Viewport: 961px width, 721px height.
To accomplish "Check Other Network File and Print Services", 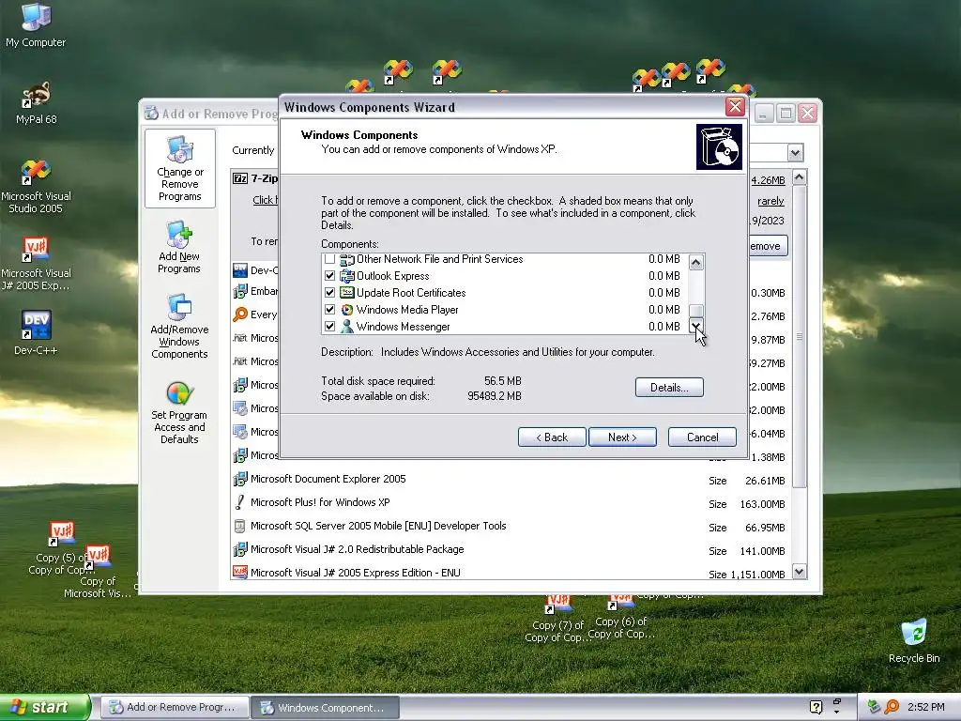I will [329, 259].
